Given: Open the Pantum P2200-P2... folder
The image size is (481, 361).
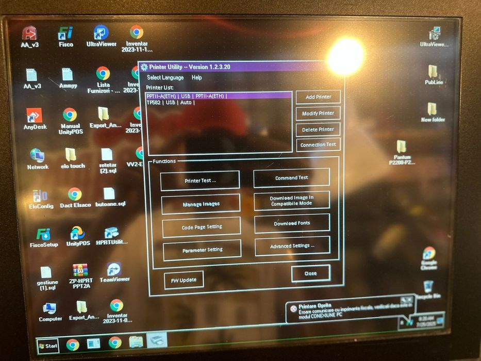Looking at the screenshot, I should [402, 153].
